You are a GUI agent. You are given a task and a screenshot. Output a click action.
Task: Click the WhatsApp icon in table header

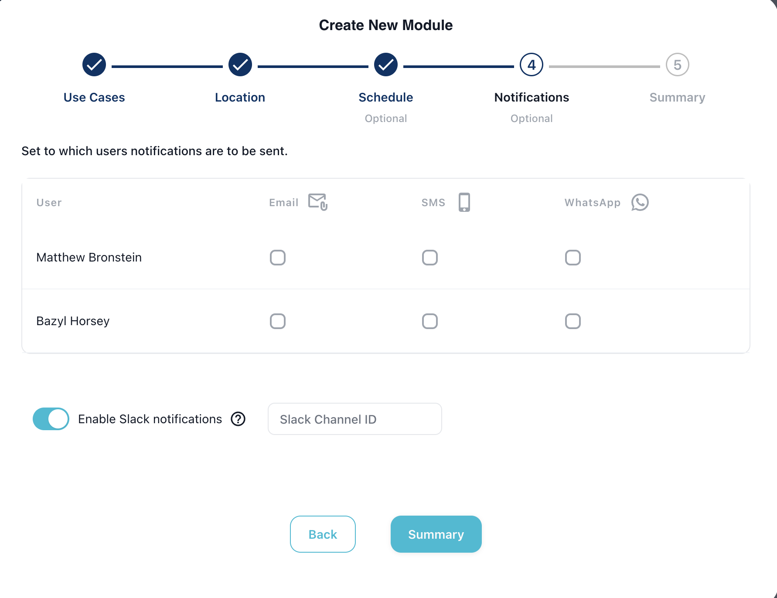pyautogui.click(x=640, y=202)
